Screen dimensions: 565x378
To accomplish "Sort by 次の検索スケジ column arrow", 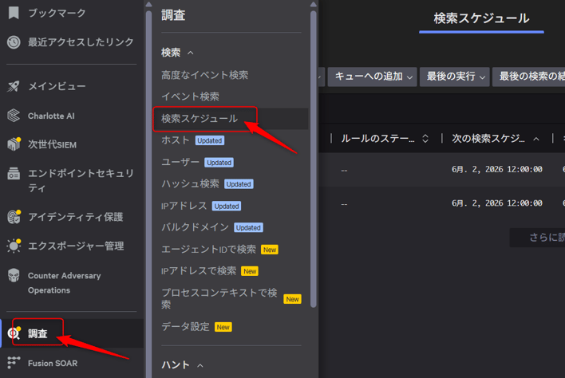I will point(536,139).
